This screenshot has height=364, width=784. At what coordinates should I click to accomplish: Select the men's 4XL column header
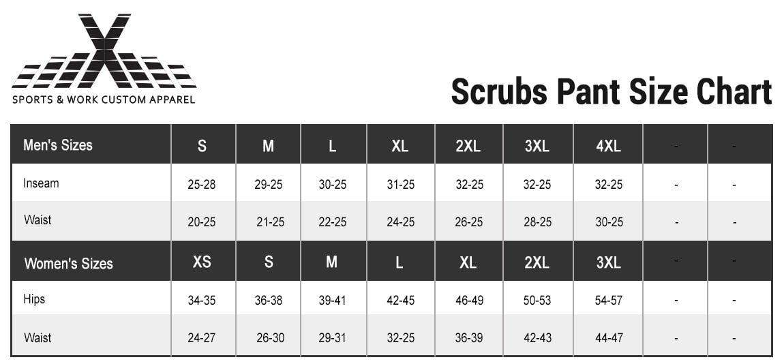point(609,146)
